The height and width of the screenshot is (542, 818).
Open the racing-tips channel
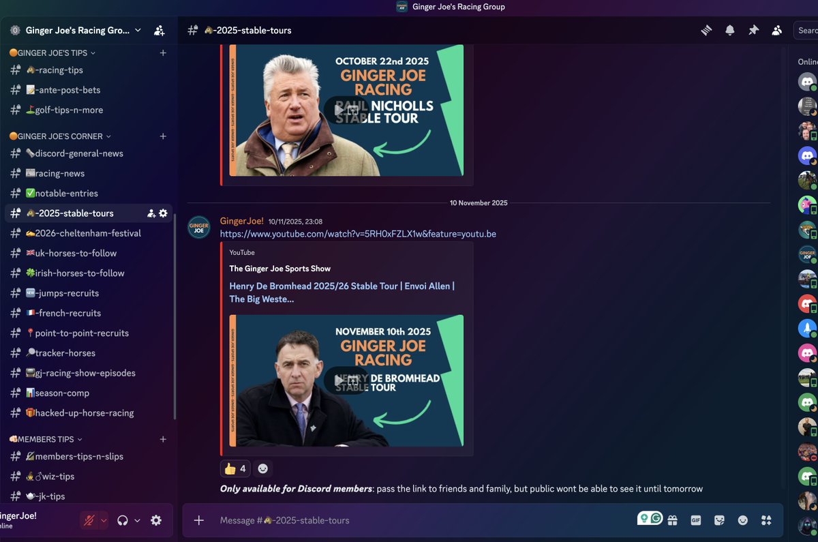tap(89, 70)
